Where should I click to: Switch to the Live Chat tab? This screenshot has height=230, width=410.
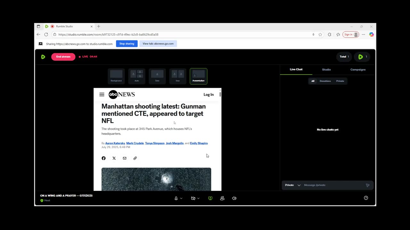(296, 69)
